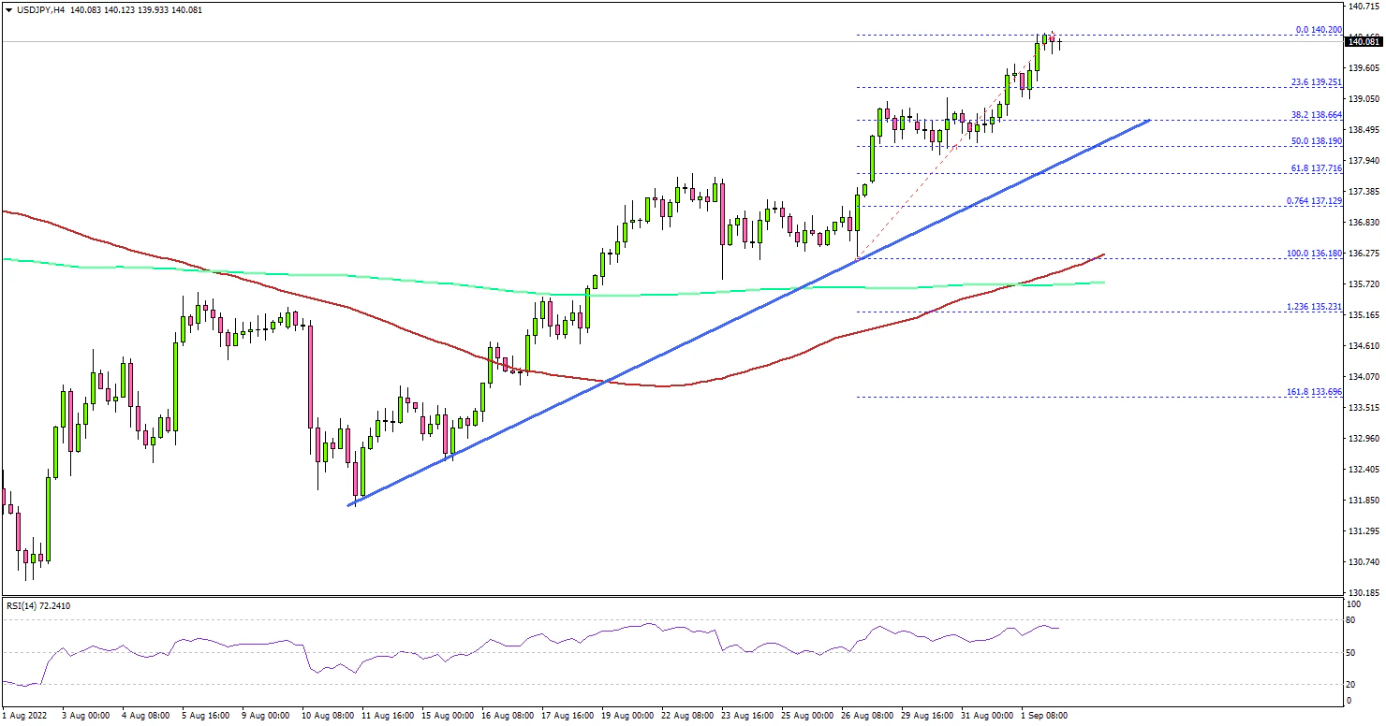The width and height of the screenshot is (1386, 726).
Task: Click the 38.2 138.664 Fibonacci level label
Action: (x=1316, y=115)
